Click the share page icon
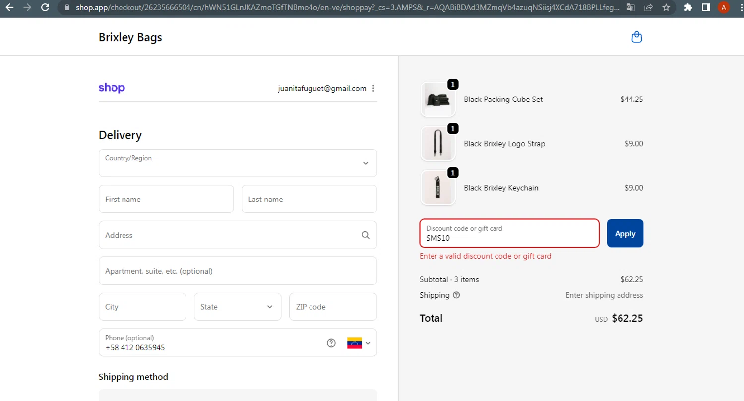The height and width of the screenshot is (401, 744). point(648,7)
